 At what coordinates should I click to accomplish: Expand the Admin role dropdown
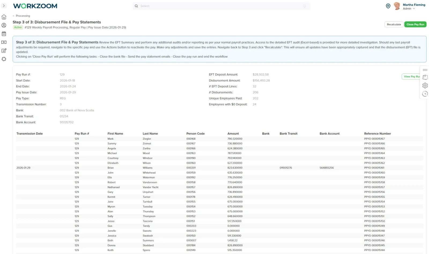click(x=409, y=9)
